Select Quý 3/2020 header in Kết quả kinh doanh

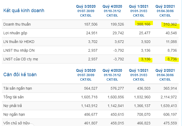click(x=86, y=6)
